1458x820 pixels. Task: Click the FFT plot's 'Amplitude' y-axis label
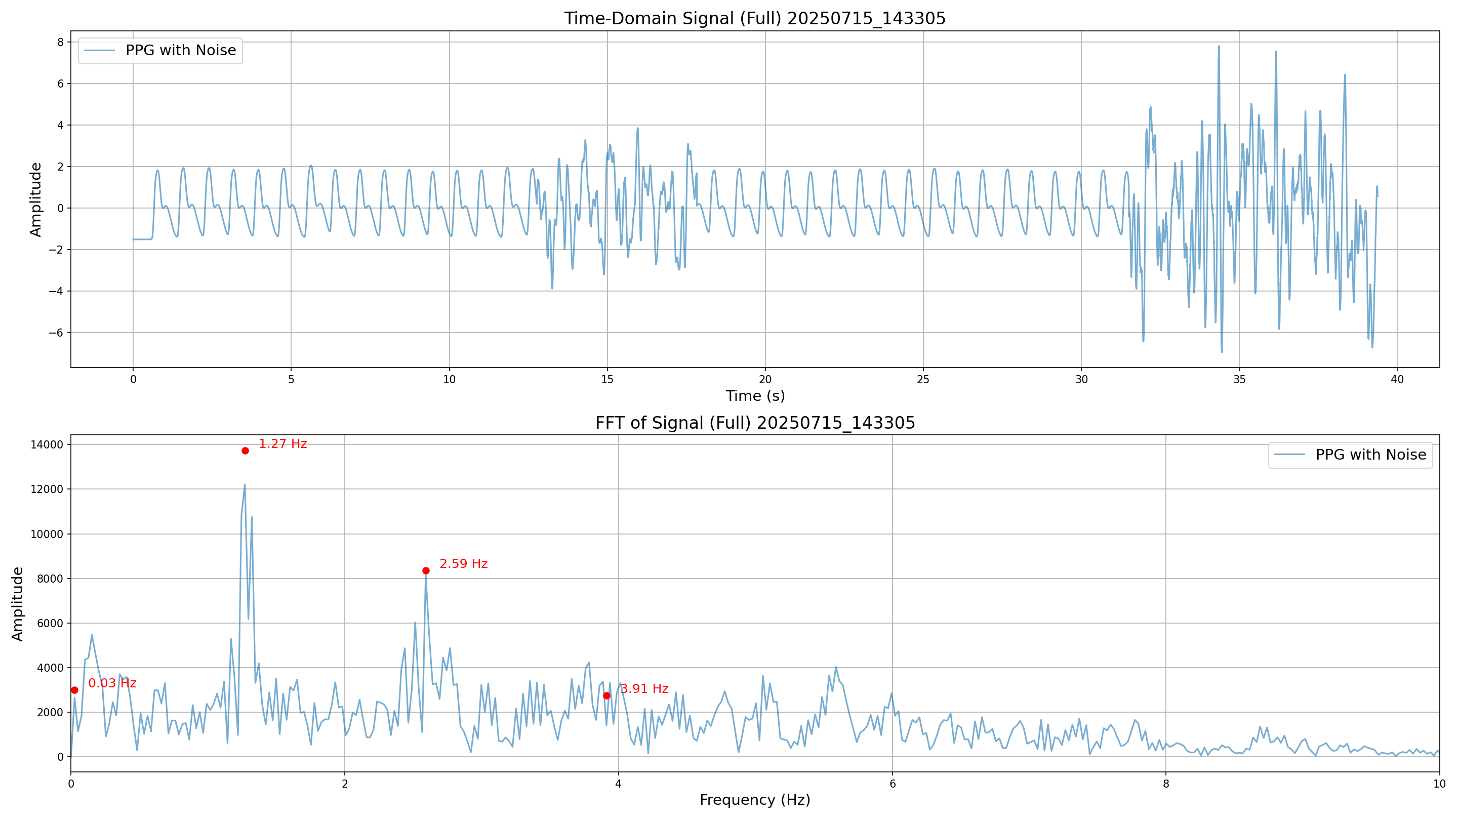coord(18,604)
